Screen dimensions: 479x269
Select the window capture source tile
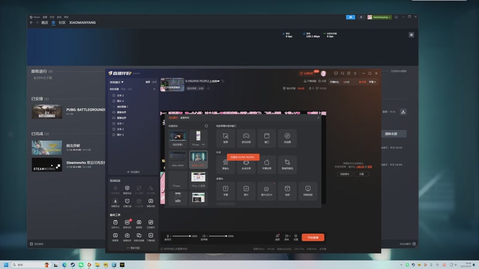point(266,138)
